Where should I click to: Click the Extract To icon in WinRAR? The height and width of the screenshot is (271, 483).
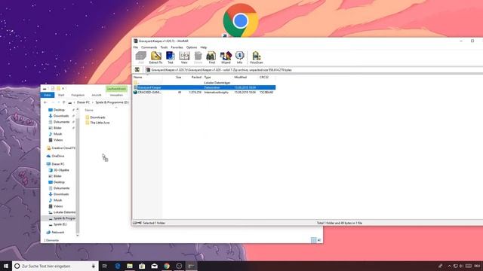(x=156, y=57)
